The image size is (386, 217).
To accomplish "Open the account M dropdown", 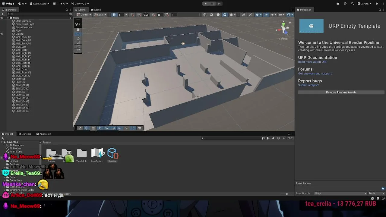I will click(x=22, y=4).
